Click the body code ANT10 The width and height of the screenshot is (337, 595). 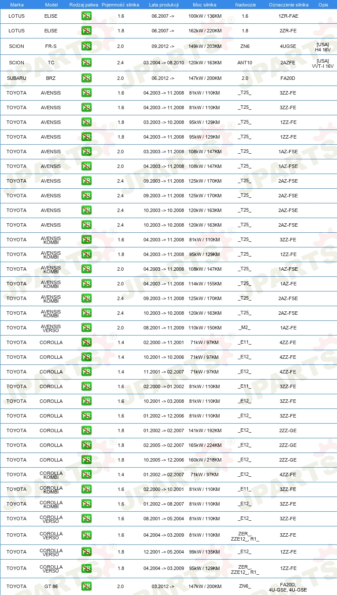coord(245,63)
